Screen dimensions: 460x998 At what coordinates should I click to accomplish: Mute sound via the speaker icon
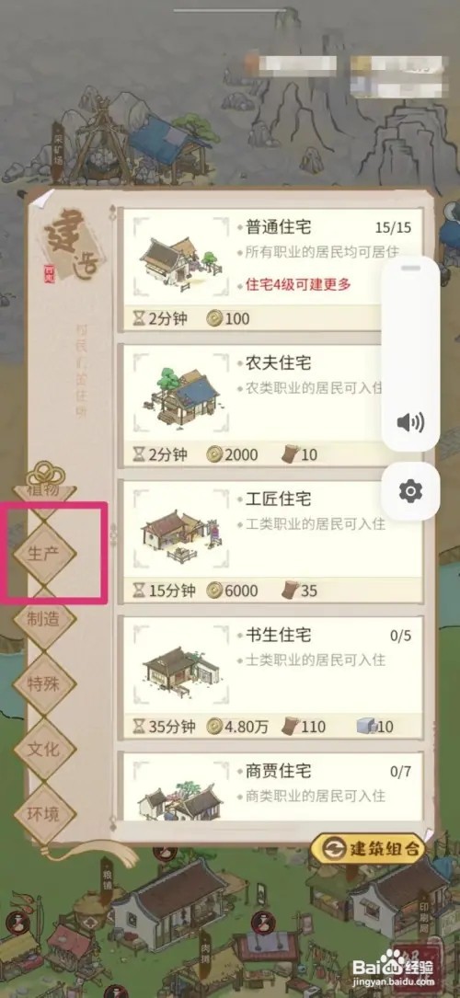[x=410, y=422]
